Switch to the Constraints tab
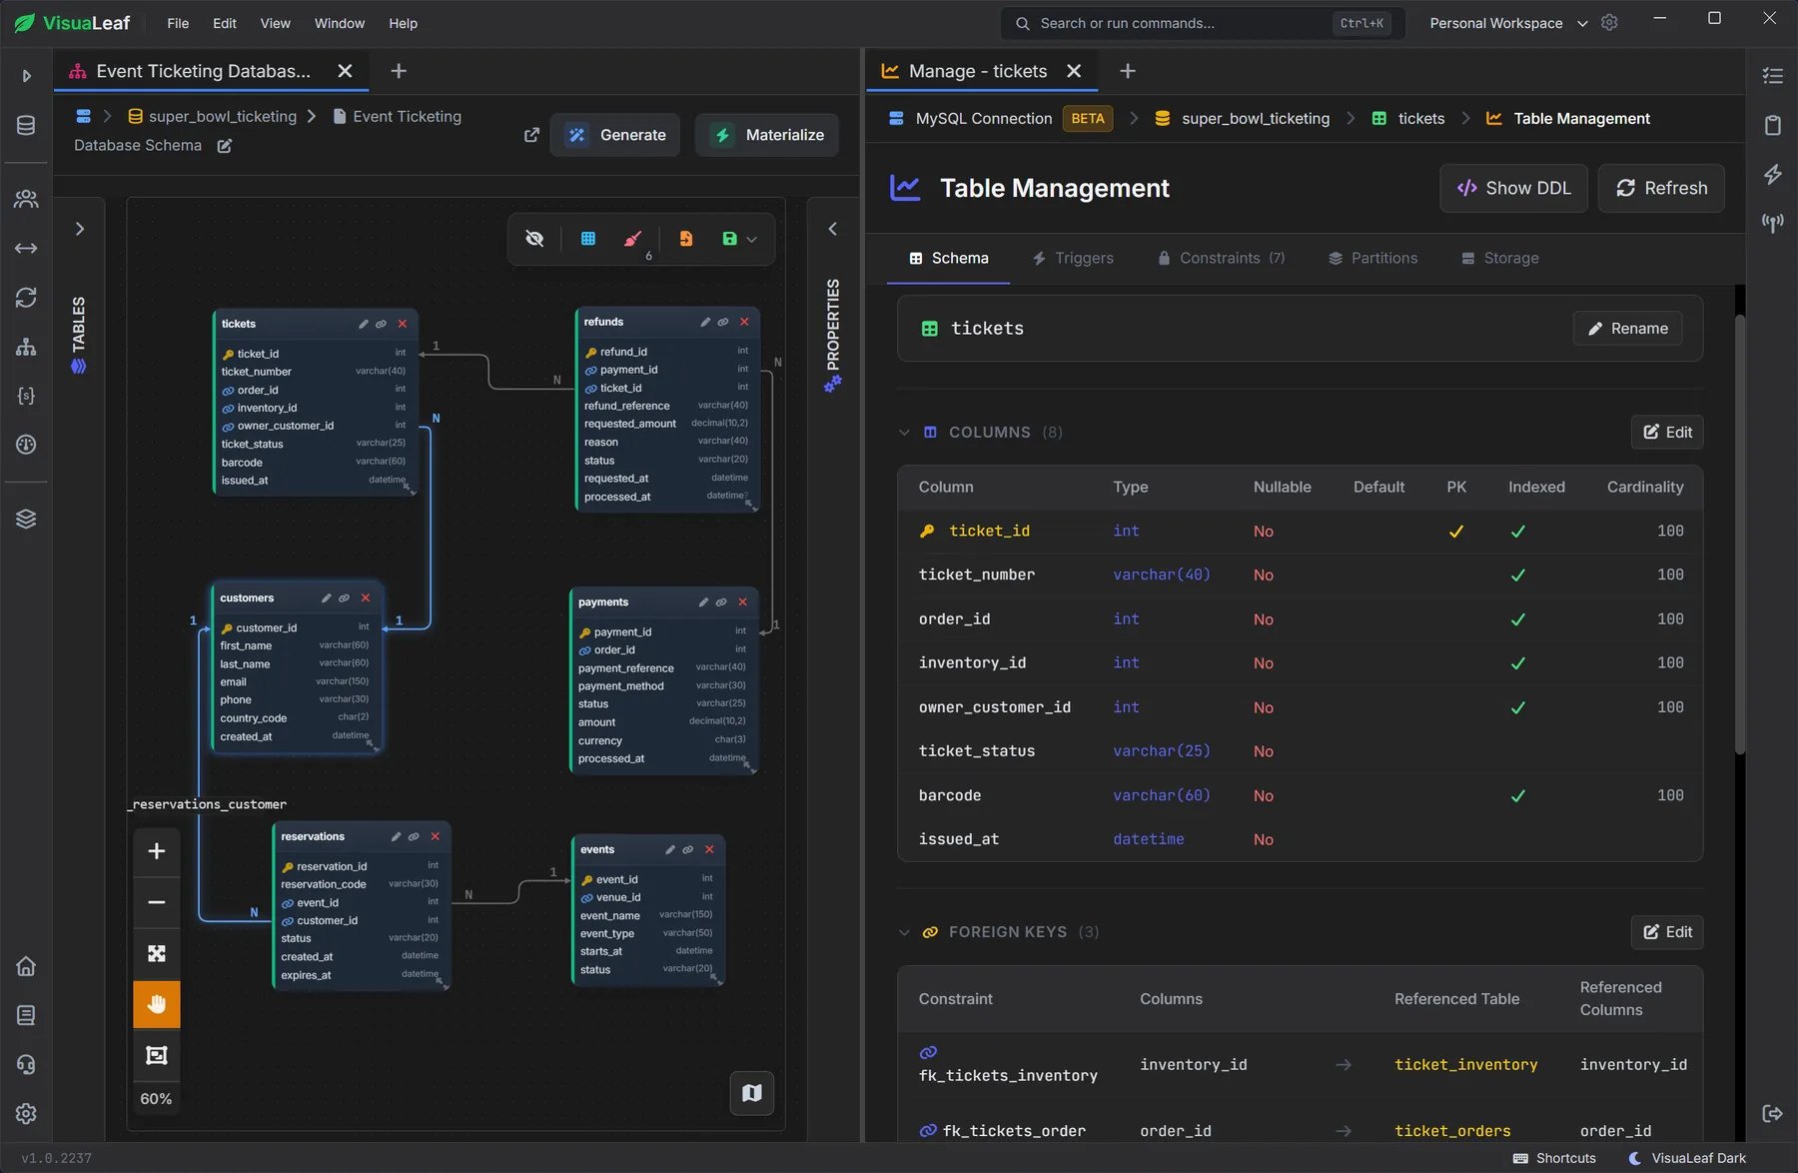The height and width of the screenshot is (1173, 1798). click(x=1221, y=258)
